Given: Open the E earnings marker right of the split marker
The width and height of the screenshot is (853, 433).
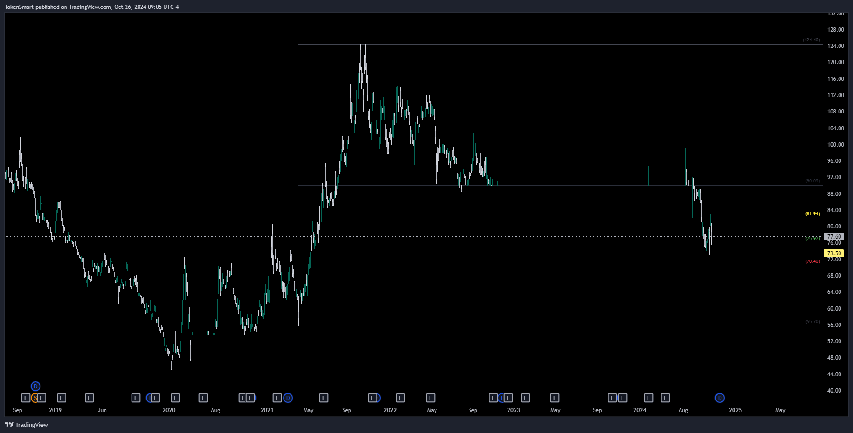Looking at the screenshot, I should pos(42,398).
